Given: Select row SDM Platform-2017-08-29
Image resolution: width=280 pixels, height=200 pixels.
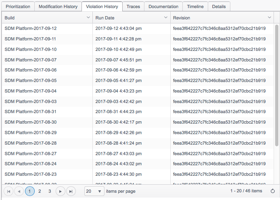Looking at the screenshot, I should pyautogui.click(x=138, y=133).
